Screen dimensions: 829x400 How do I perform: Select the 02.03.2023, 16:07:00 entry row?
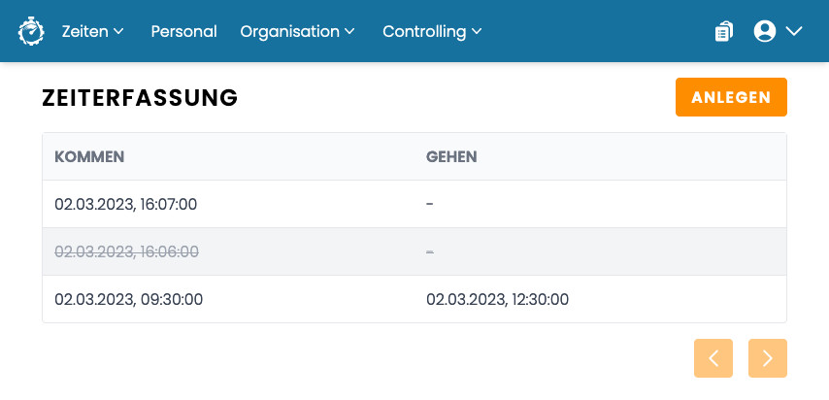point(414,204)
